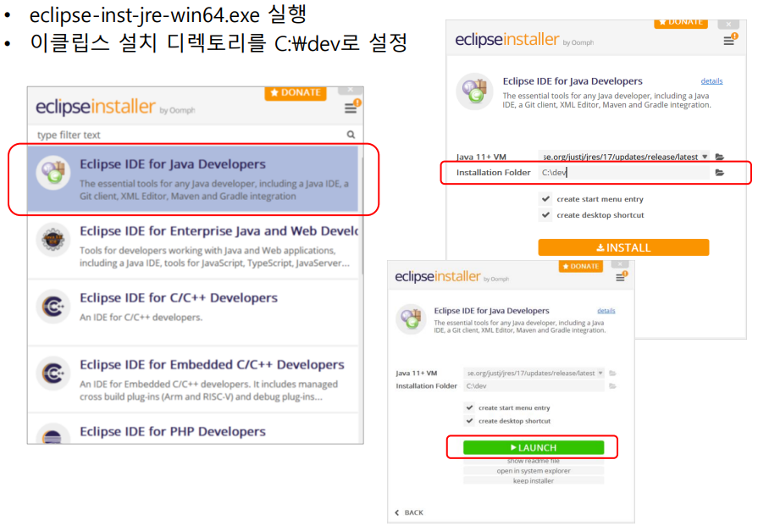Click the Java Developers package icon in list
The image size is (758, 526).
click(53, 172)
